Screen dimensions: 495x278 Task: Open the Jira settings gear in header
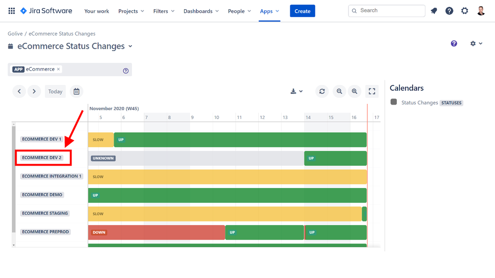pyautogui.click(x=464, y=11)
